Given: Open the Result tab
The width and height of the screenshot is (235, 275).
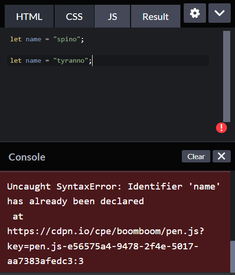Looking at the screenshot, I should [x=155, y=16].
